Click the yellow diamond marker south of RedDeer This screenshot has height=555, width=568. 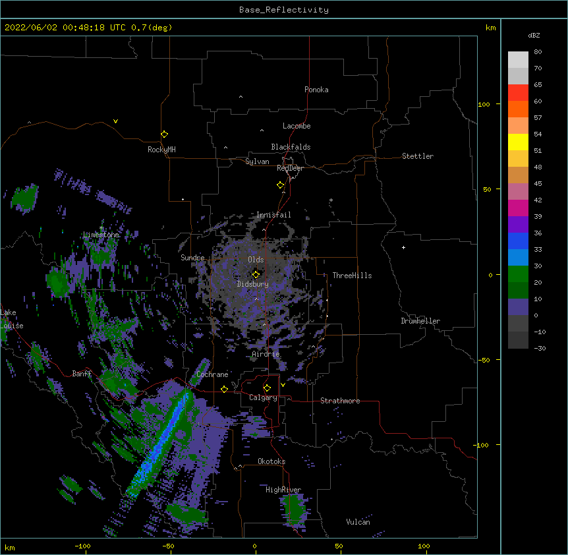281,185
